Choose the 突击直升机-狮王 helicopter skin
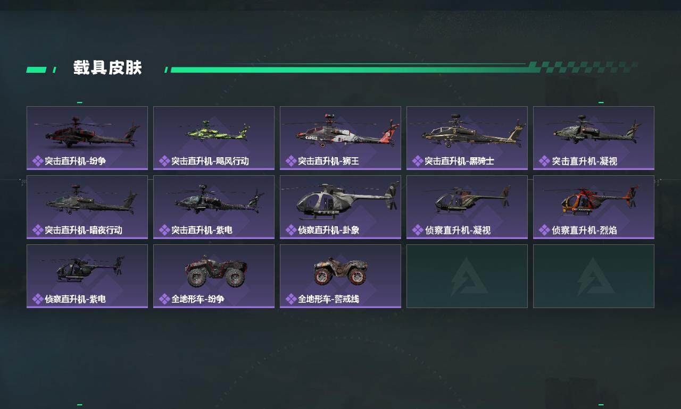Image resolution: width=681 pixels, height=409 pixels. [x=340, y=138]
